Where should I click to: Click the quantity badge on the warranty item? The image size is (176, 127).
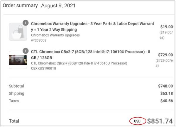(x=25, y=23)
